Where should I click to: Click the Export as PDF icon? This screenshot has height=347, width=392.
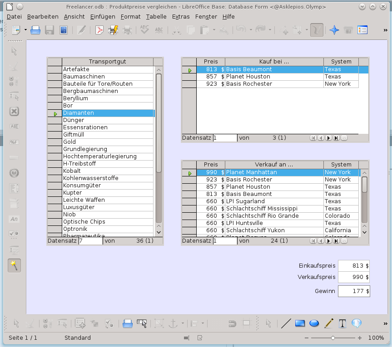point(99,30)
